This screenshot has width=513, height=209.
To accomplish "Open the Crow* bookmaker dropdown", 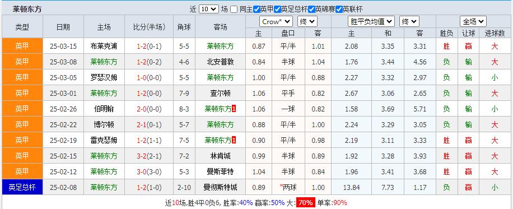I will click(x=276, y=22).
